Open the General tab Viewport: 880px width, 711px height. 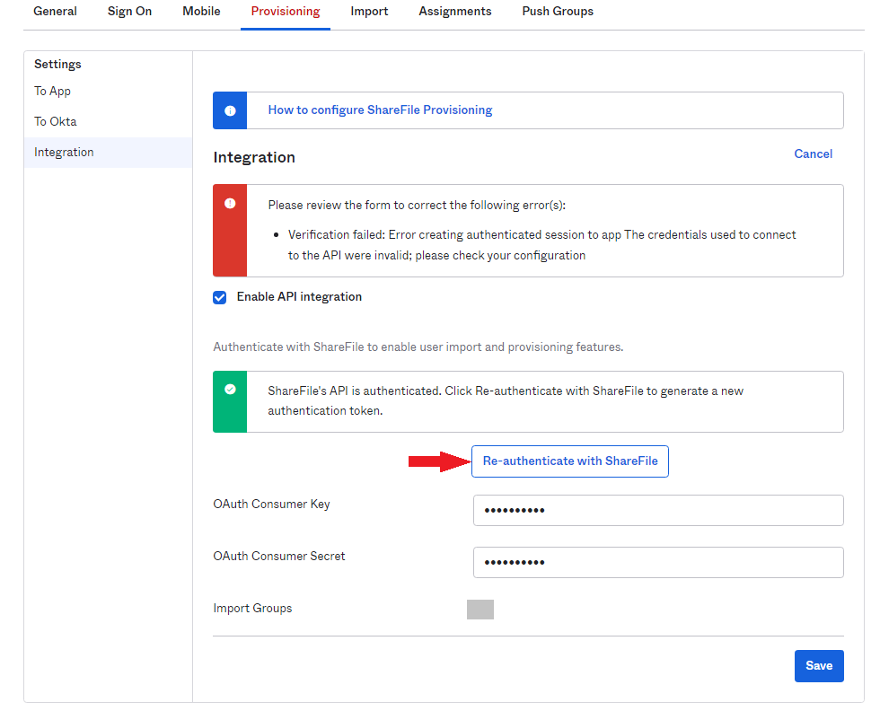[x=55, y=12]
